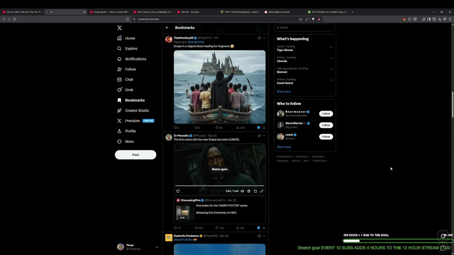This screenshot has width=454, height=255.
Task: Like ThatOneGuy55's post with 89 likes
Action: (218, 127)
